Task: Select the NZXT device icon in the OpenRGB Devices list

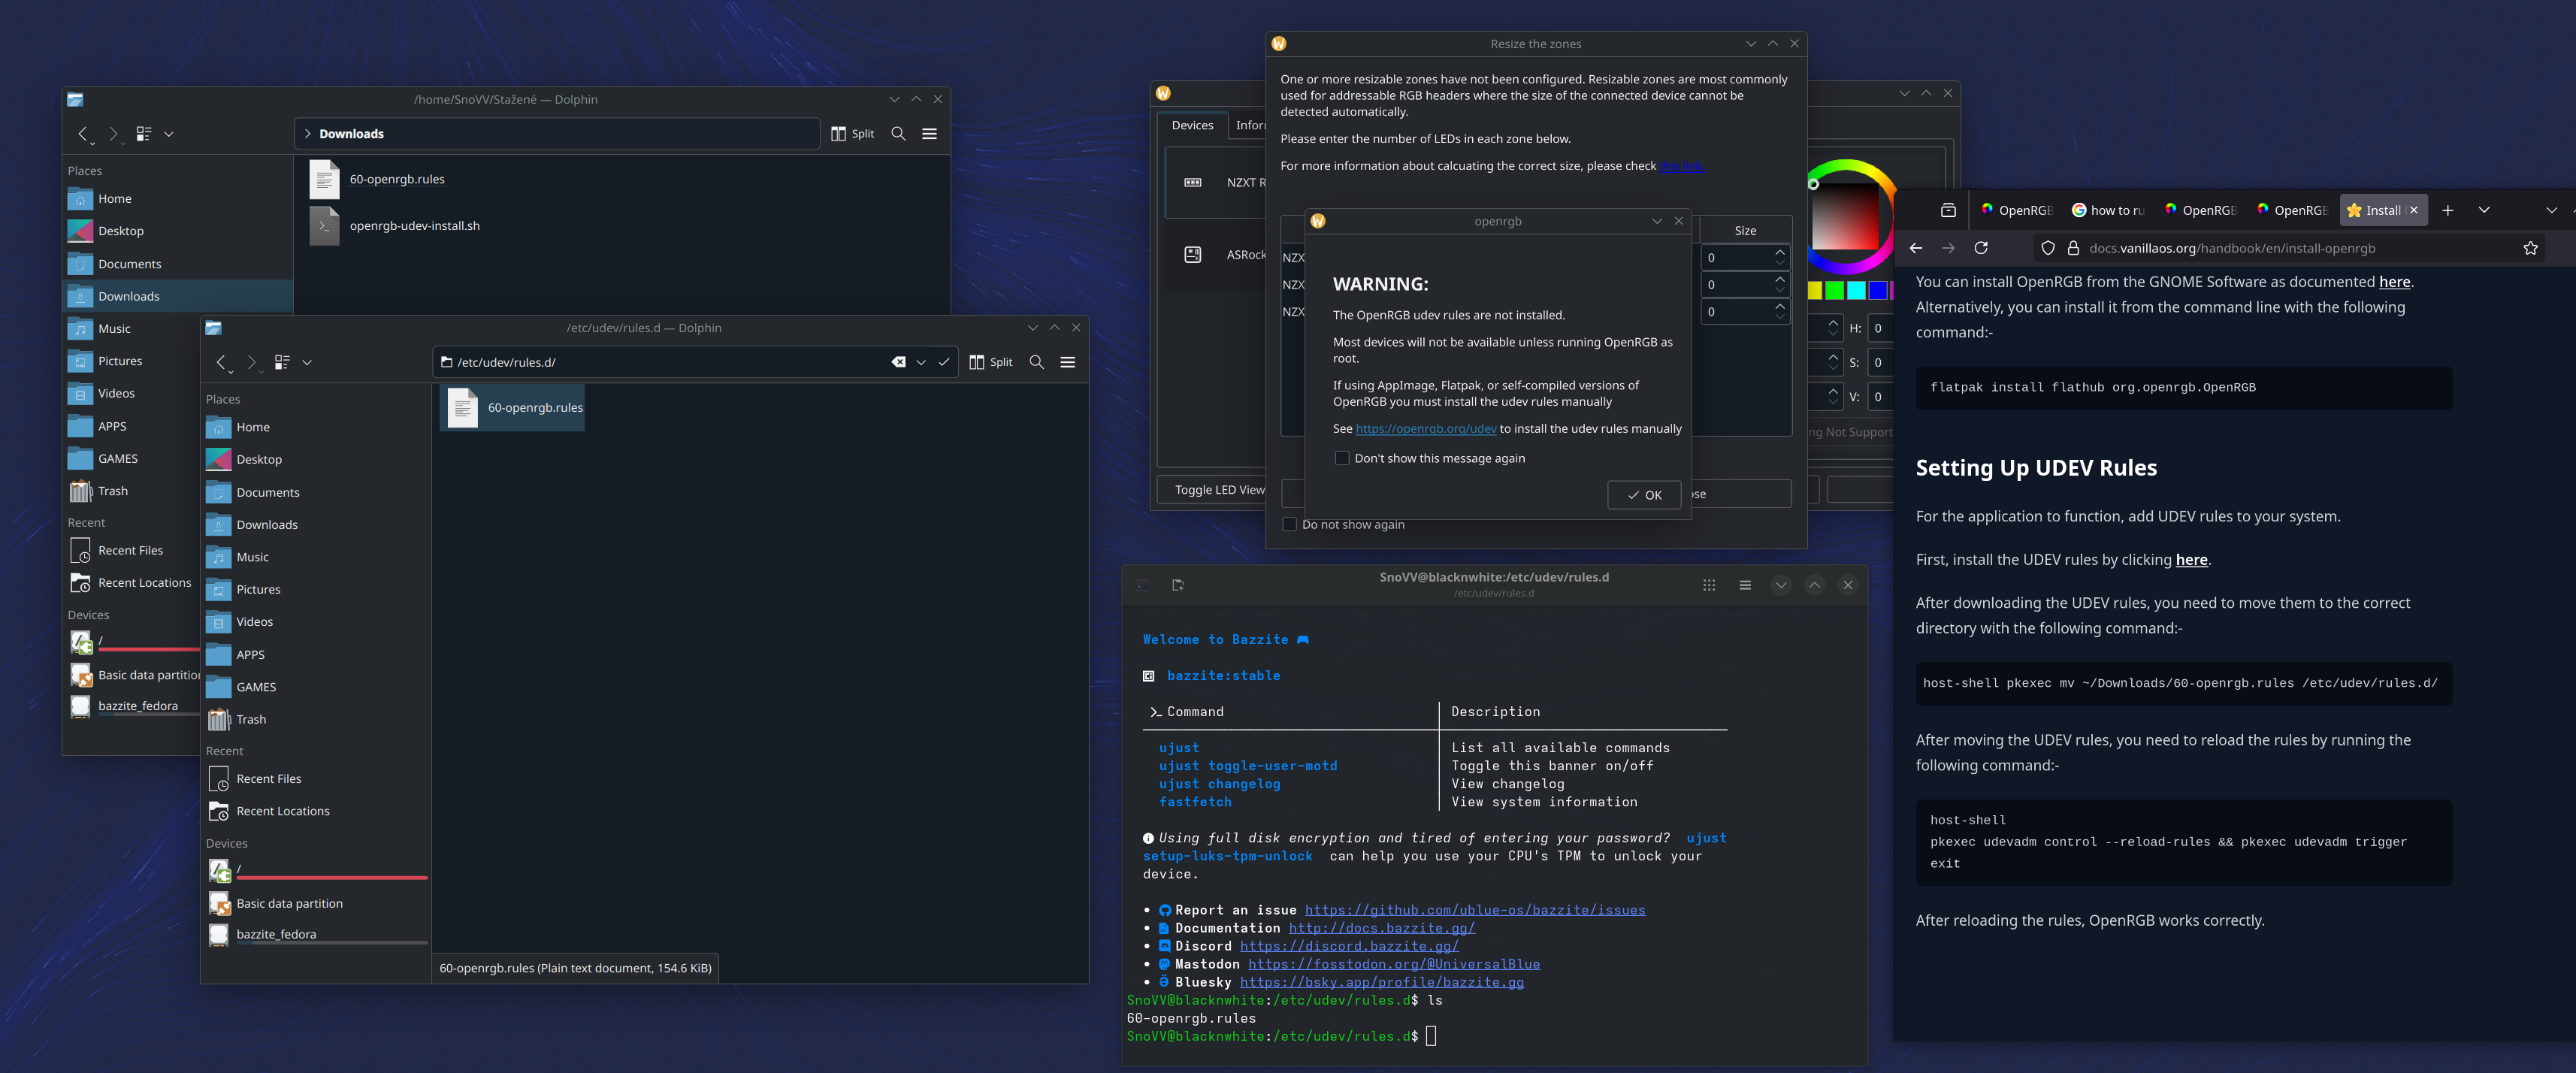Action: [1192, 183]
